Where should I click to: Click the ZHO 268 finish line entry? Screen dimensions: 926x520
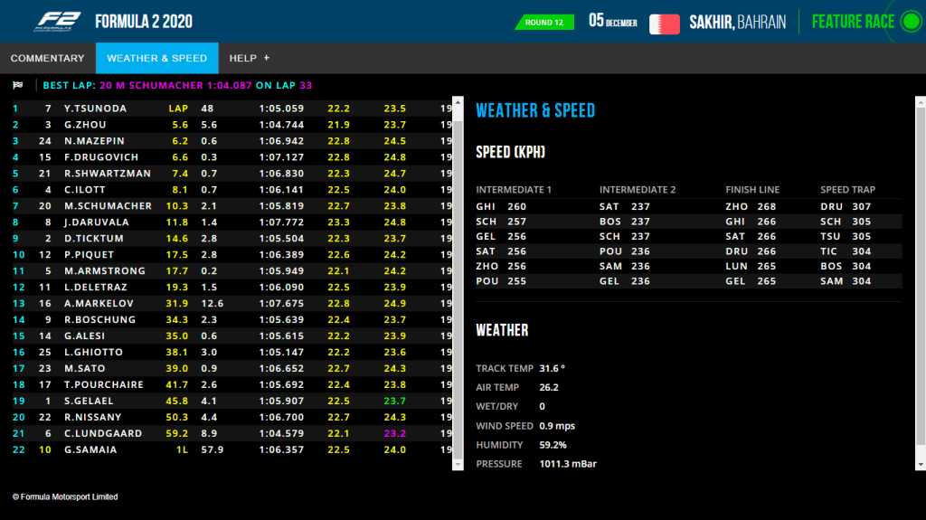click(751, 207)
